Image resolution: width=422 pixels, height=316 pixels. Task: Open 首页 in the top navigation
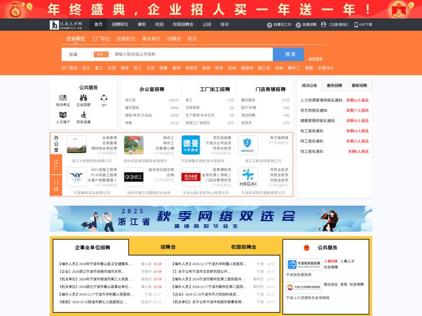(x=98, y=25)
